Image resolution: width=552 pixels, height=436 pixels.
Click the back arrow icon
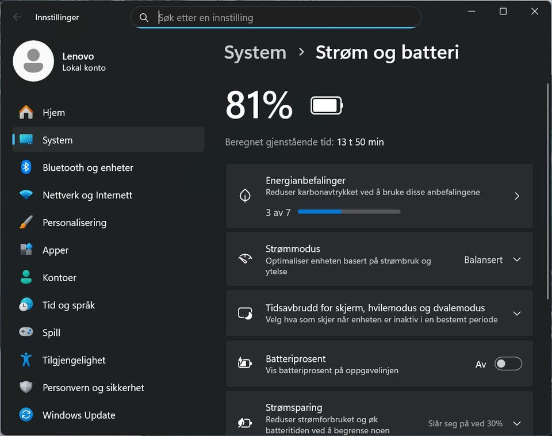pos(17,17)
